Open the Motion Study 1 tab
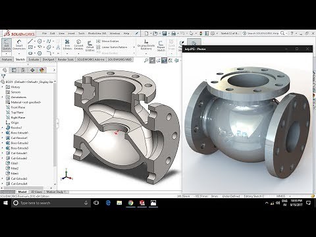 click(x=56, y=192)
